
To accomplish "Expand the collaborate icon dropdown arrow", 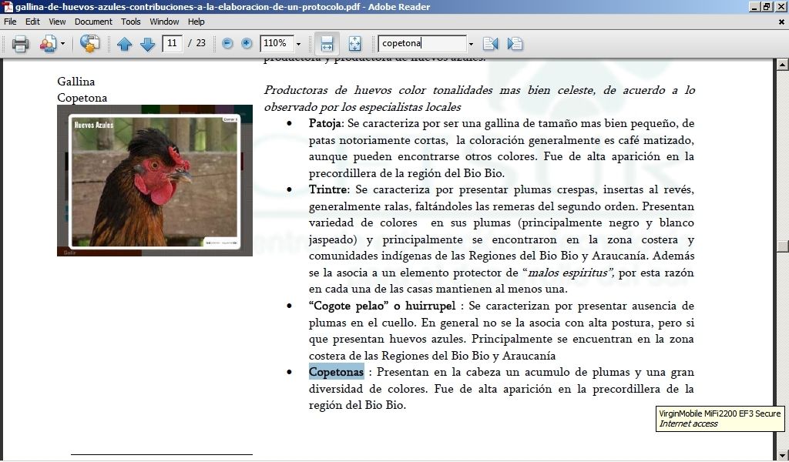I will [63, 44].
